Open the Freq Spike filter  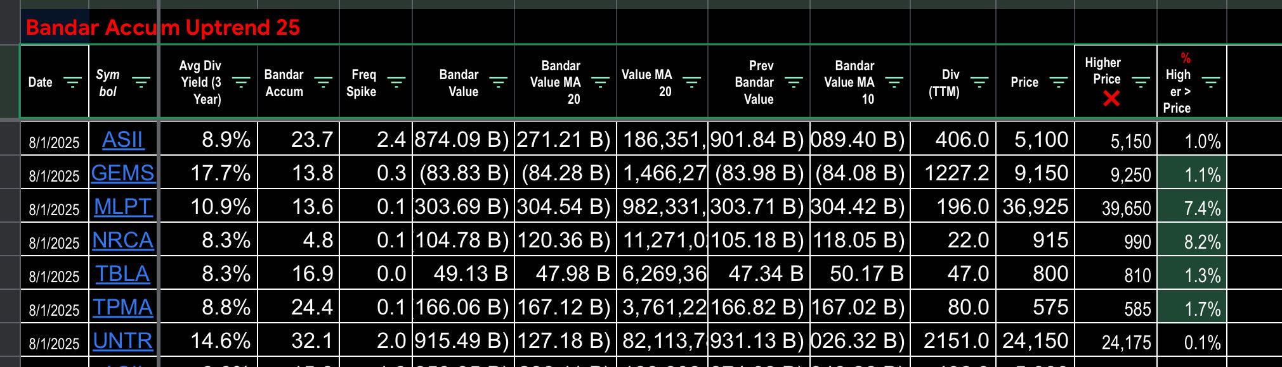(396, 82)
